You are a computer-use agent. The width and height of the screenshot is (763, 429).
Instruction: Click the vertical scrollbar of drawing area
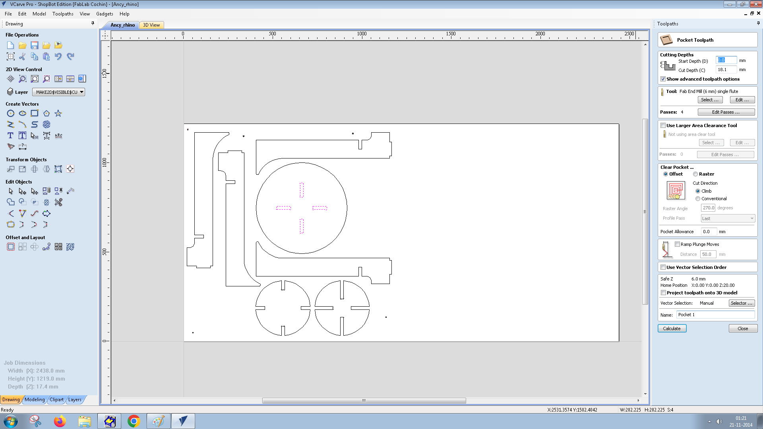click(645, 212)
